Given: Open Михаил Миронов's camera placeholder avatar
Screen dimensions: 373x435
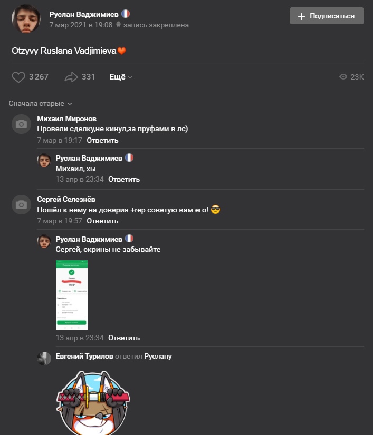Looking at the screenshot, I should click(x=21, y=124).
